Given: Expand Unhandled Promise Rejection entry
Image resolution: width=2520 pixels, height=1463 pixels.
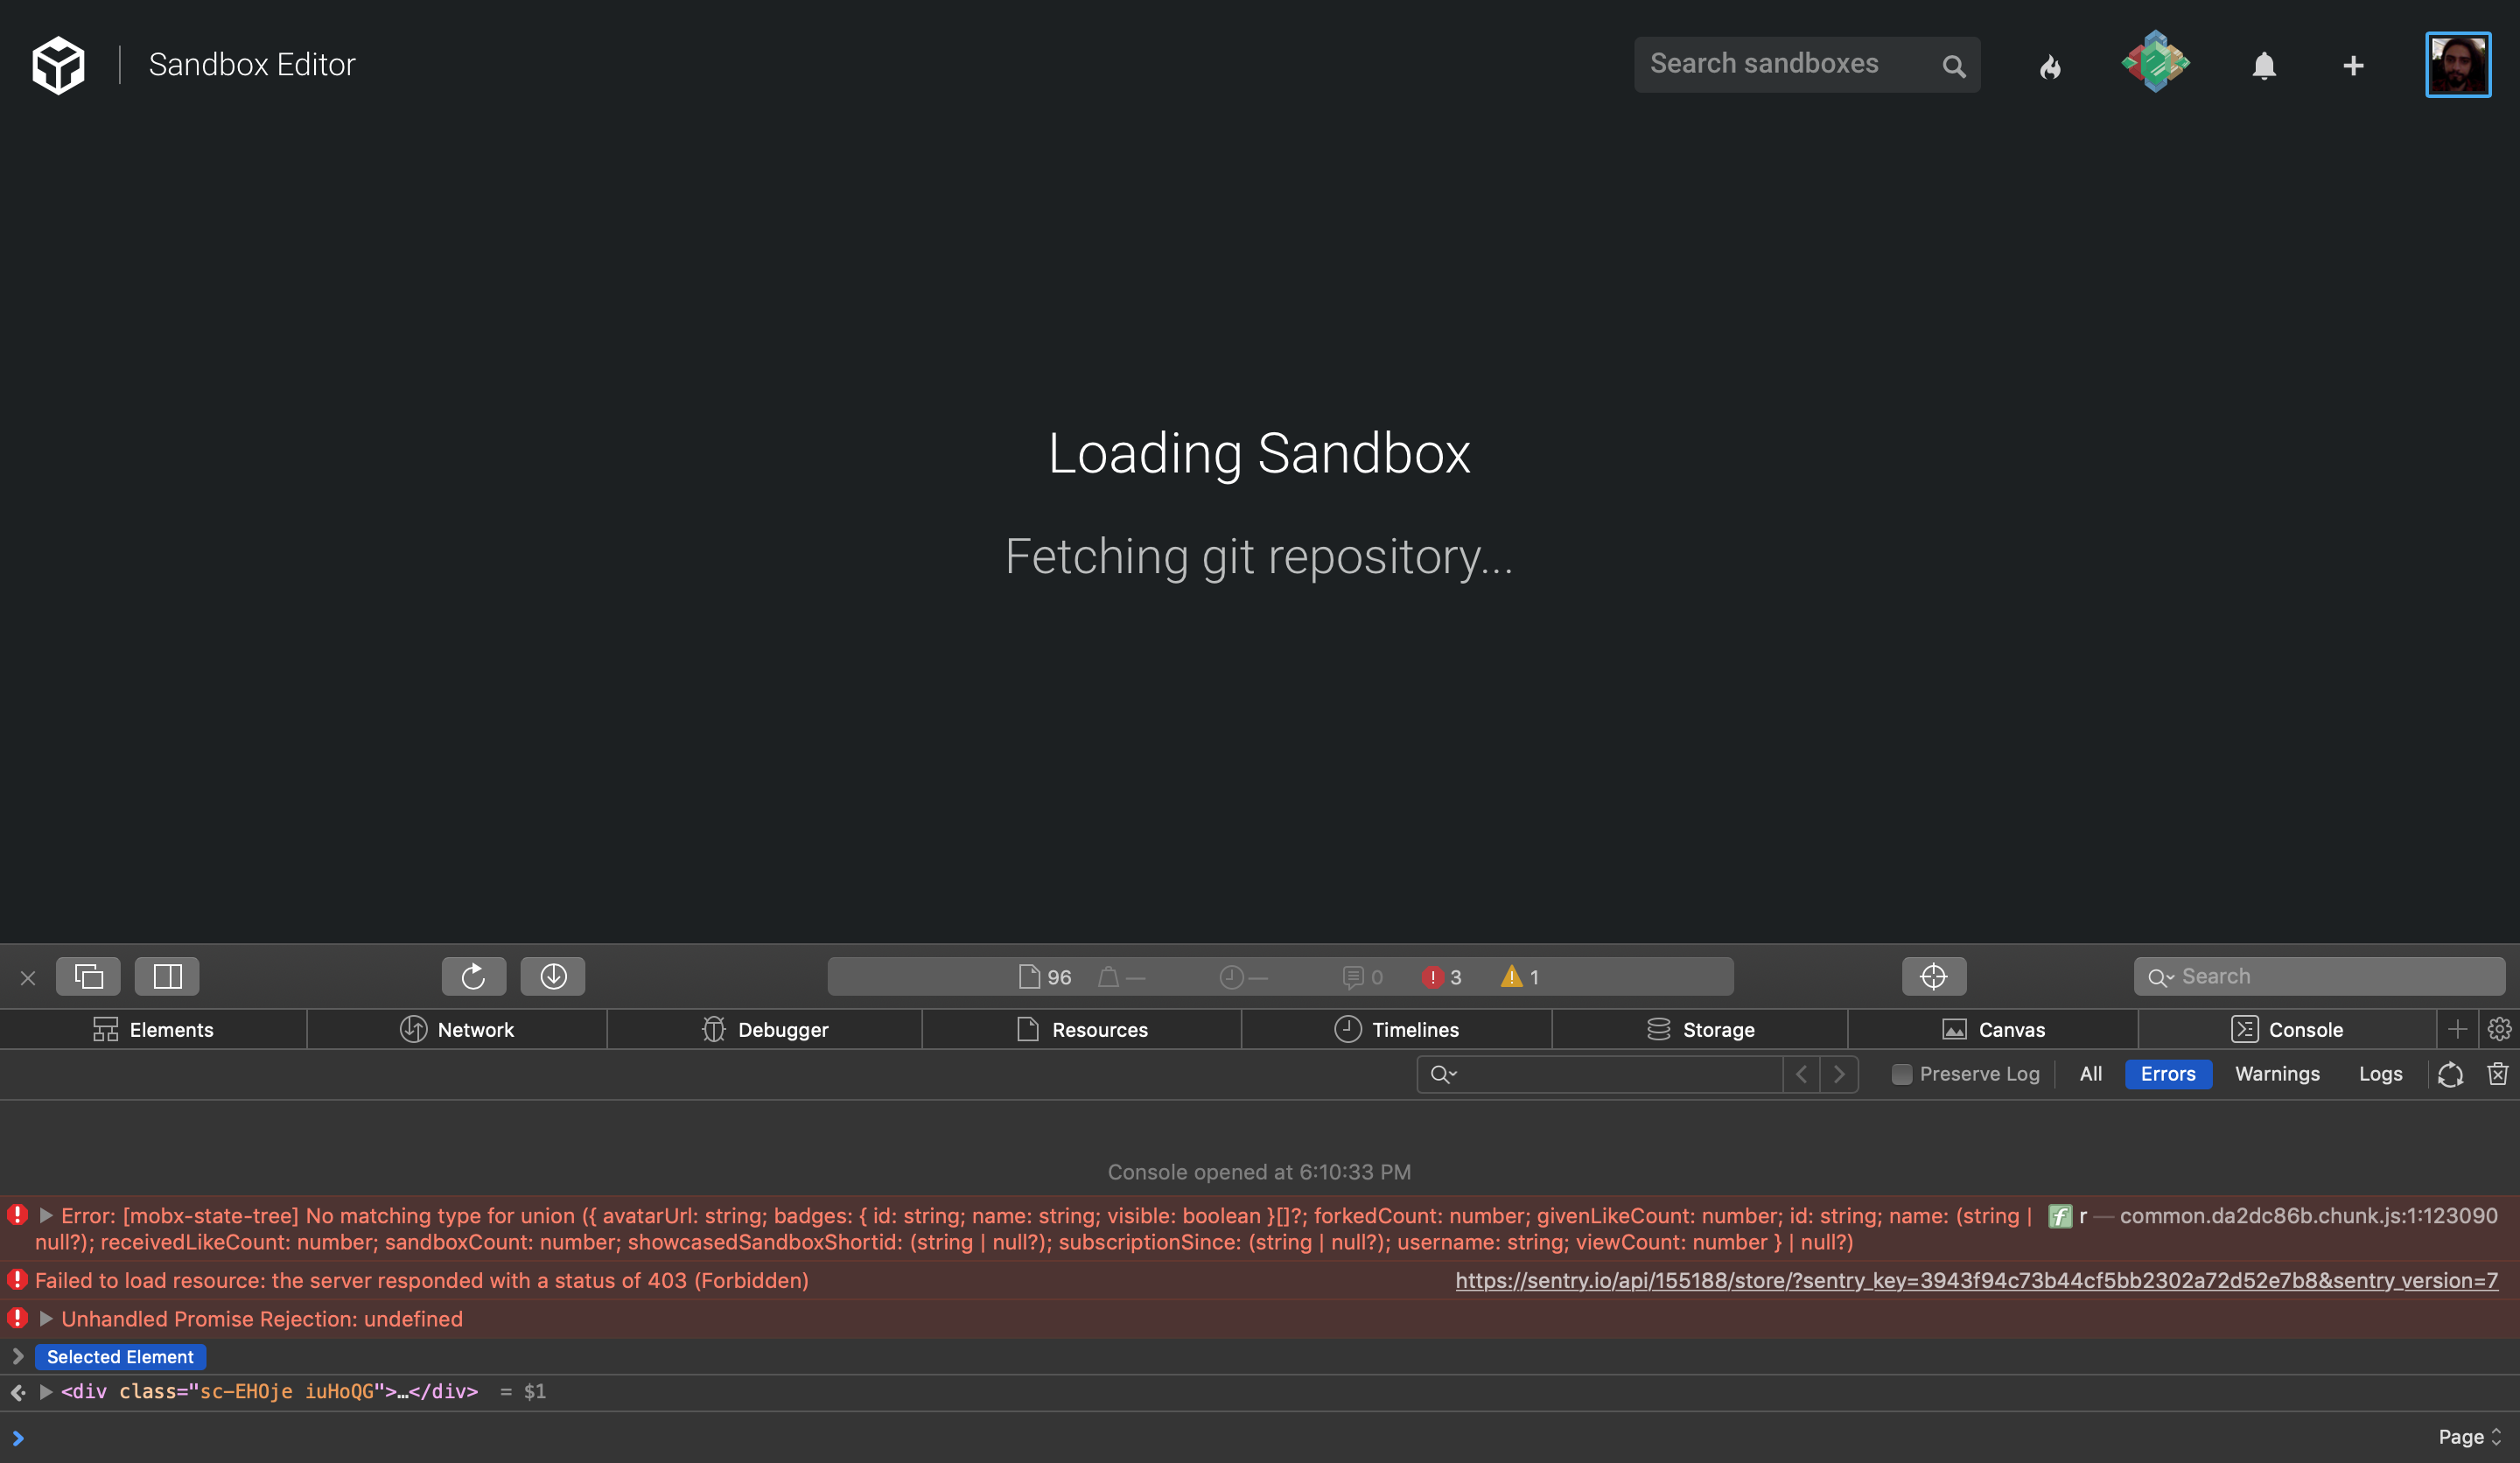Looking at the screenshot, I should tap(45, 1318).
